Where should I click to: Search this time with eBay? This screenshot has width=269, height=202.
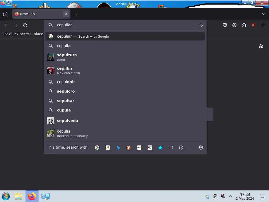(139, 148)
